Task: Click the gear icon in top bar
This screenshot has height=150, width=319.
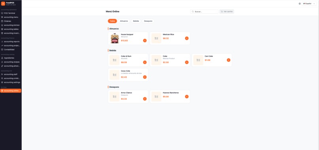Action: (300, 4)
